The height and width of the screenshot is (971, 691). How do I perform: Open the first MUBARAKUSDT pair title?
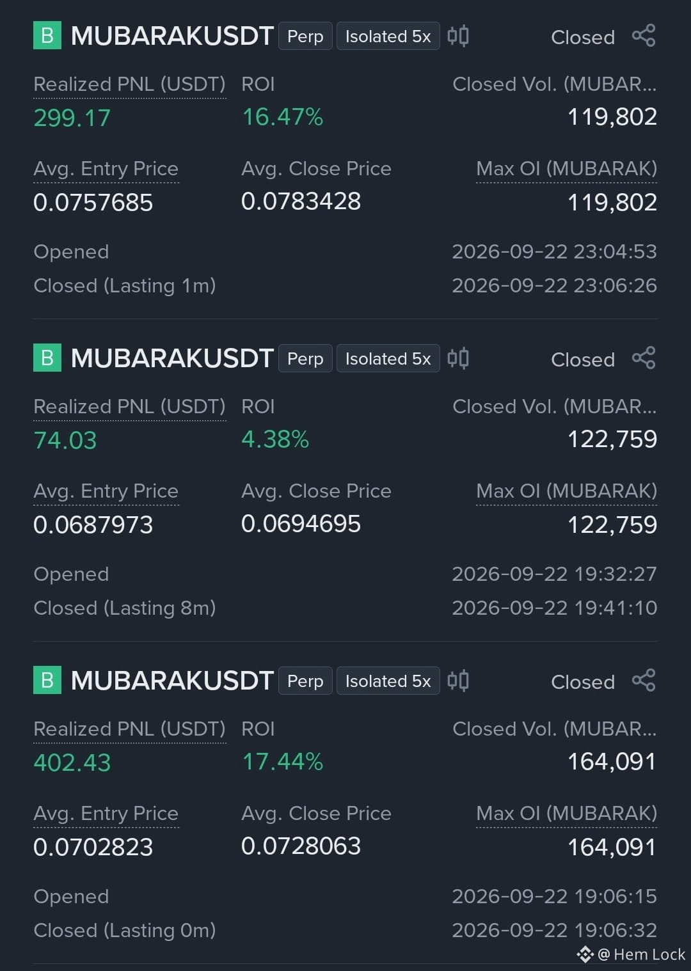(172, 36)
